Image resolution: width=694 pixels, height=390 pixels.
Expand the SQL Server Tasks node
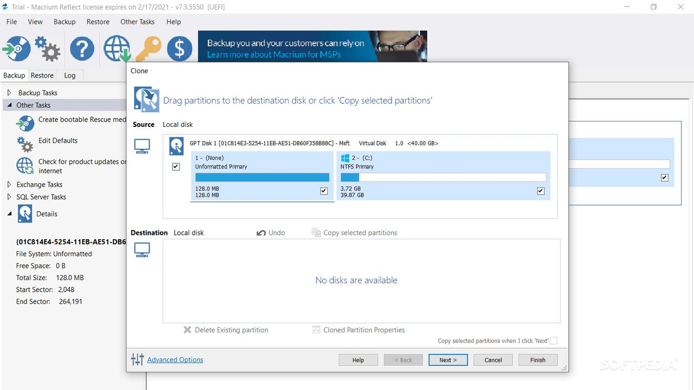point(9,197)
